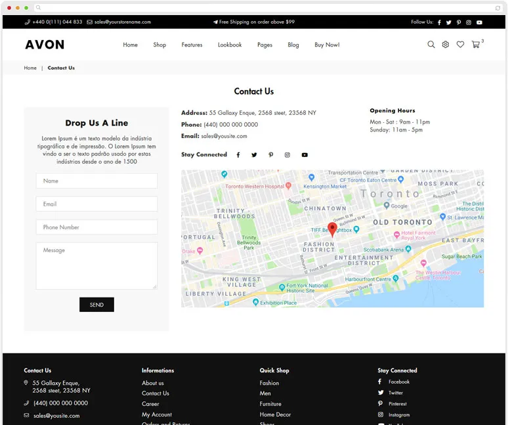Click the red map location pin
The height and width of the screenshot is (425, 508).
point(332,229)
